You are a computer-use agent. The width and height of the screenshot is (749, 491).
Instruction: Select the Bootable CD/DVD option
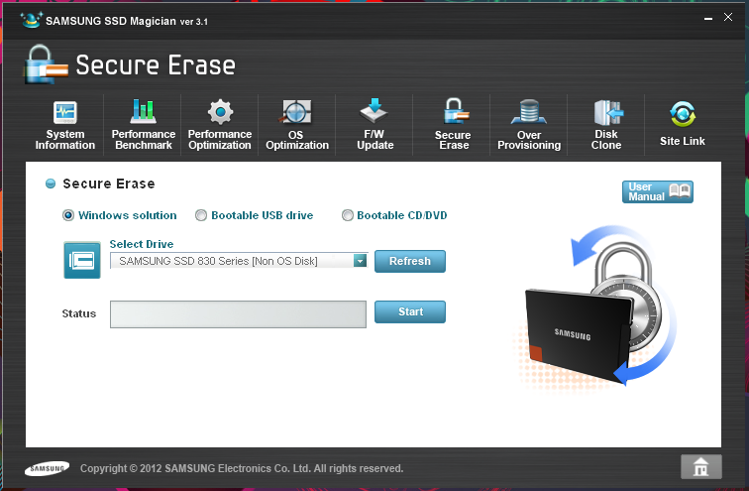(348, 215)
